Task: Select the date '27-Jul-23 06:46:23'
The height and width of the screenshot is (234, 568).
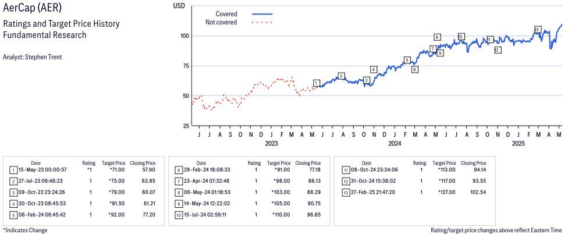Action: pyautogui.click(x=42, y=181)
